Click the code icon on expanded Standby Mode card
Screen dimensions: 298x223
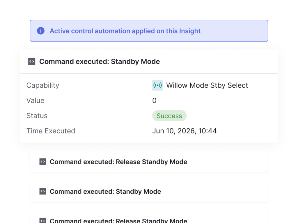tap(31, 62)
